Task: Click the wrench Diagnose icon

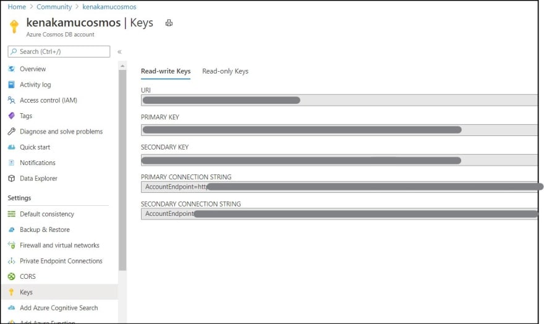Action: (12, 131)
